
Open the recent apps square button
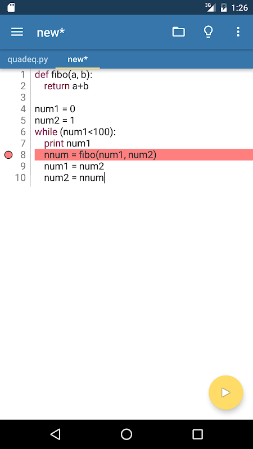point(198,434)
